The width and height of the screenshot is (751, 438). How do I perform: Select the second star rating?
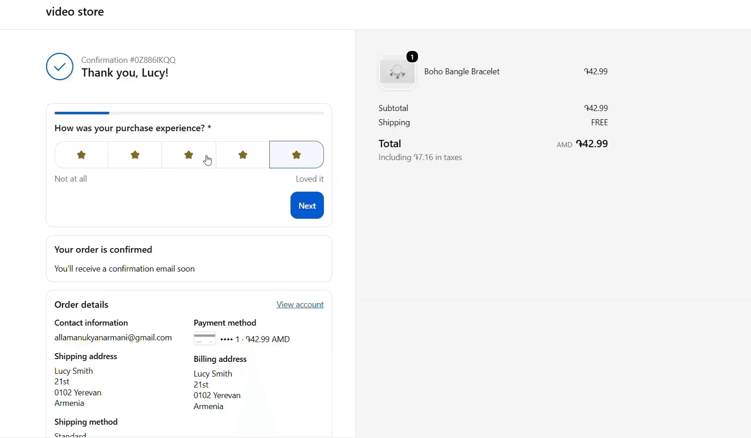tap(135, 155)
